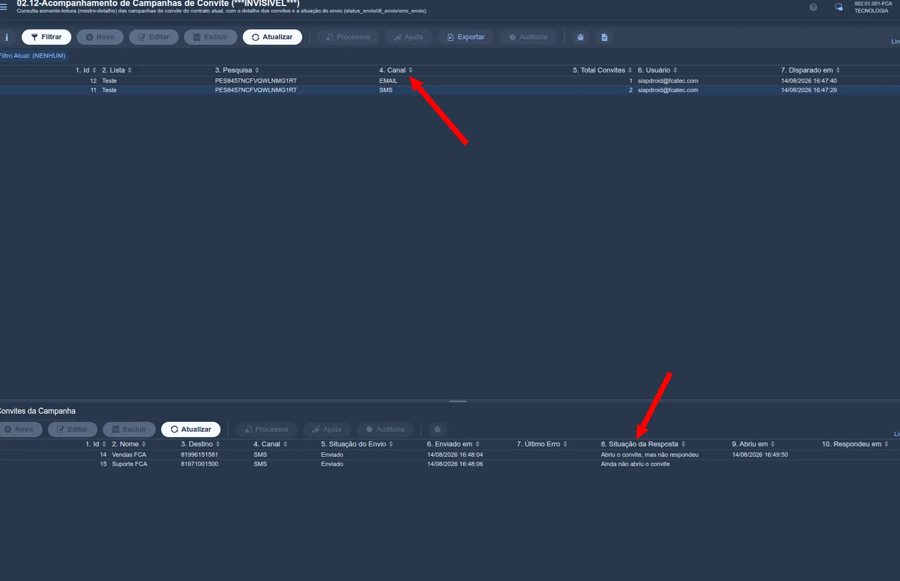Sort invites by Respondeu em arrows
Image resolution: width=900 pixels, height=581 pixels.
886,444
